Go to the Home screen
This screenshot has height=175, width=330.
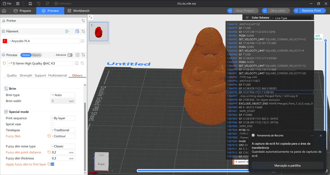[x=4, y=11]
